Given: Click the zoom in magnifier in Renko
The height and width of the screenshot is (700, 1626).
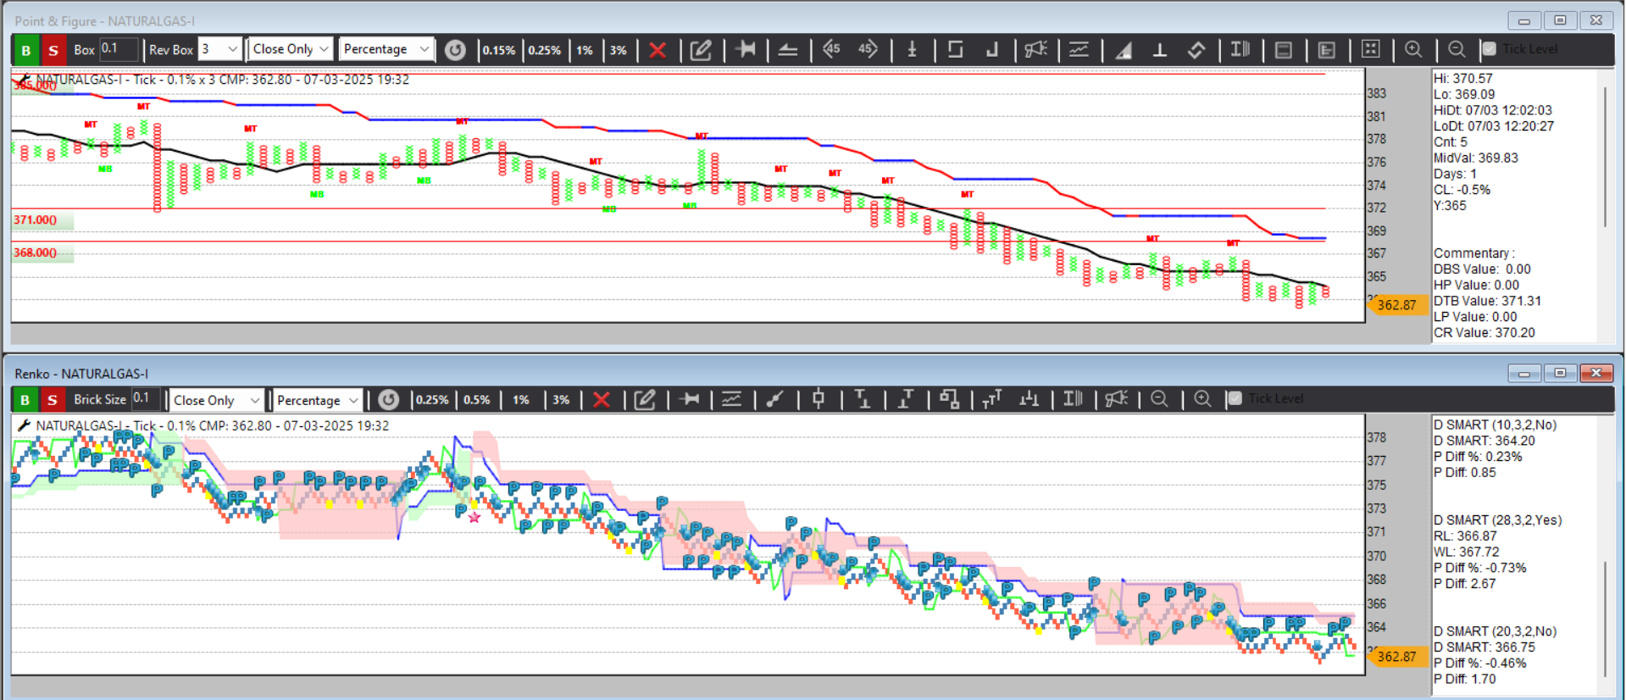Looking at the screenshot, I should (1202, 399).
